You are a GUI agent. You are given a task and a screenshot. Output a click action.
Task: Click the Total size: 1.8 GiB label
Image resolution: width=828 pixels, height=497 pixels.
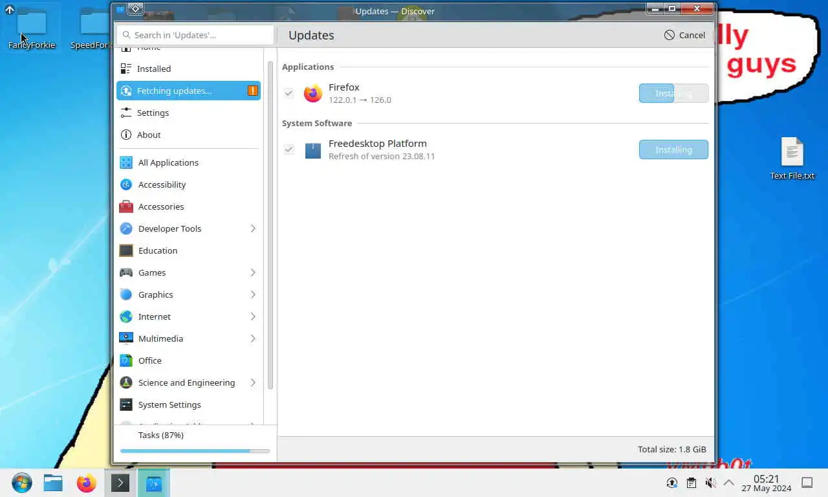pos(672,449)
